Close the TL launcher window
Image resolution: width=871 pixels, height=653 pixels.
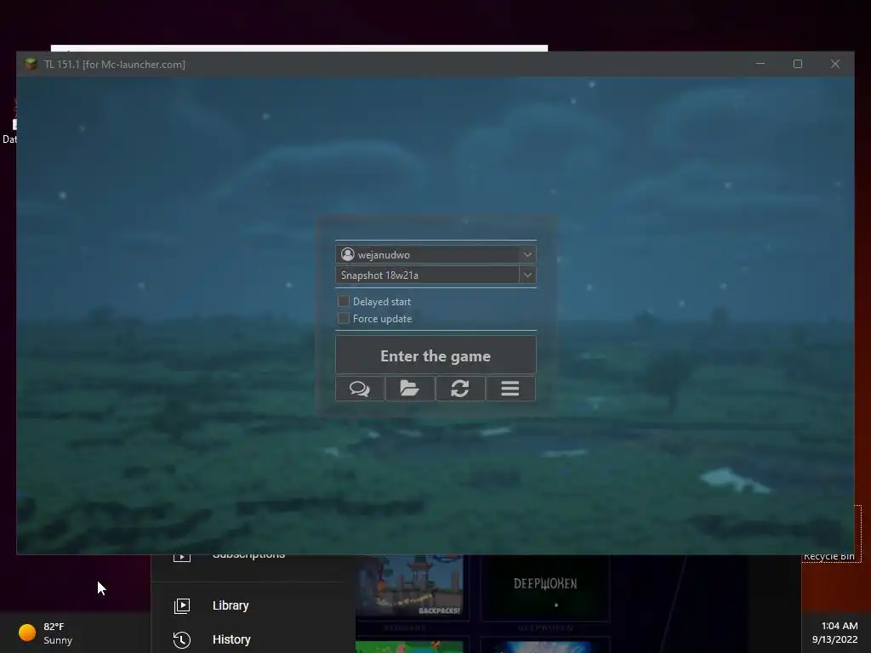(835, 64)
